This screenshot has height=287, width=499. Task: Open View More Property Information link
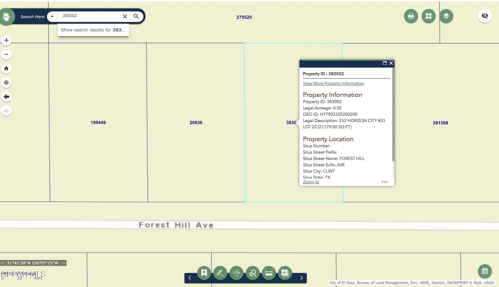333,83
